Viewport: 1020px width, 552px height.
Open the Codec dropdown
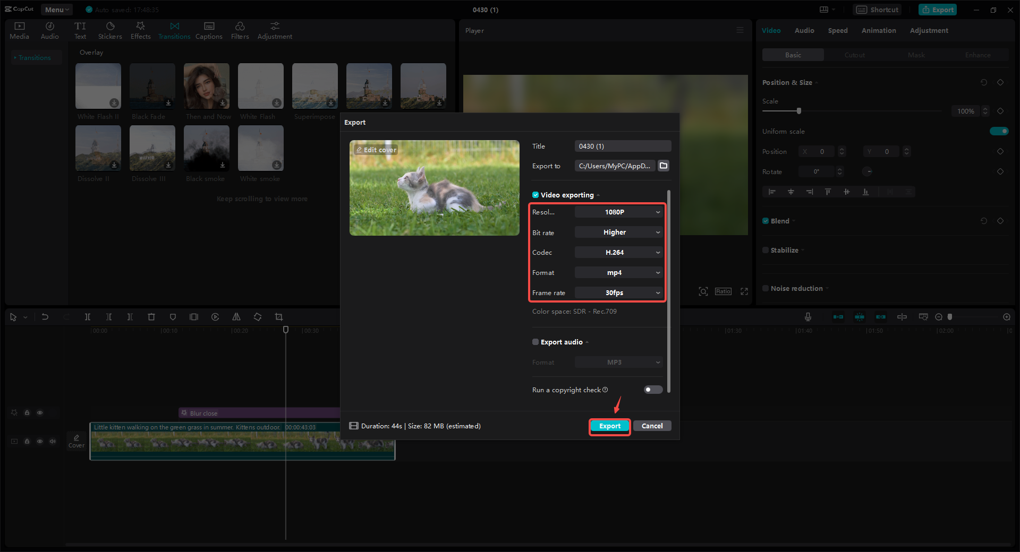click(x=618, y=252)
